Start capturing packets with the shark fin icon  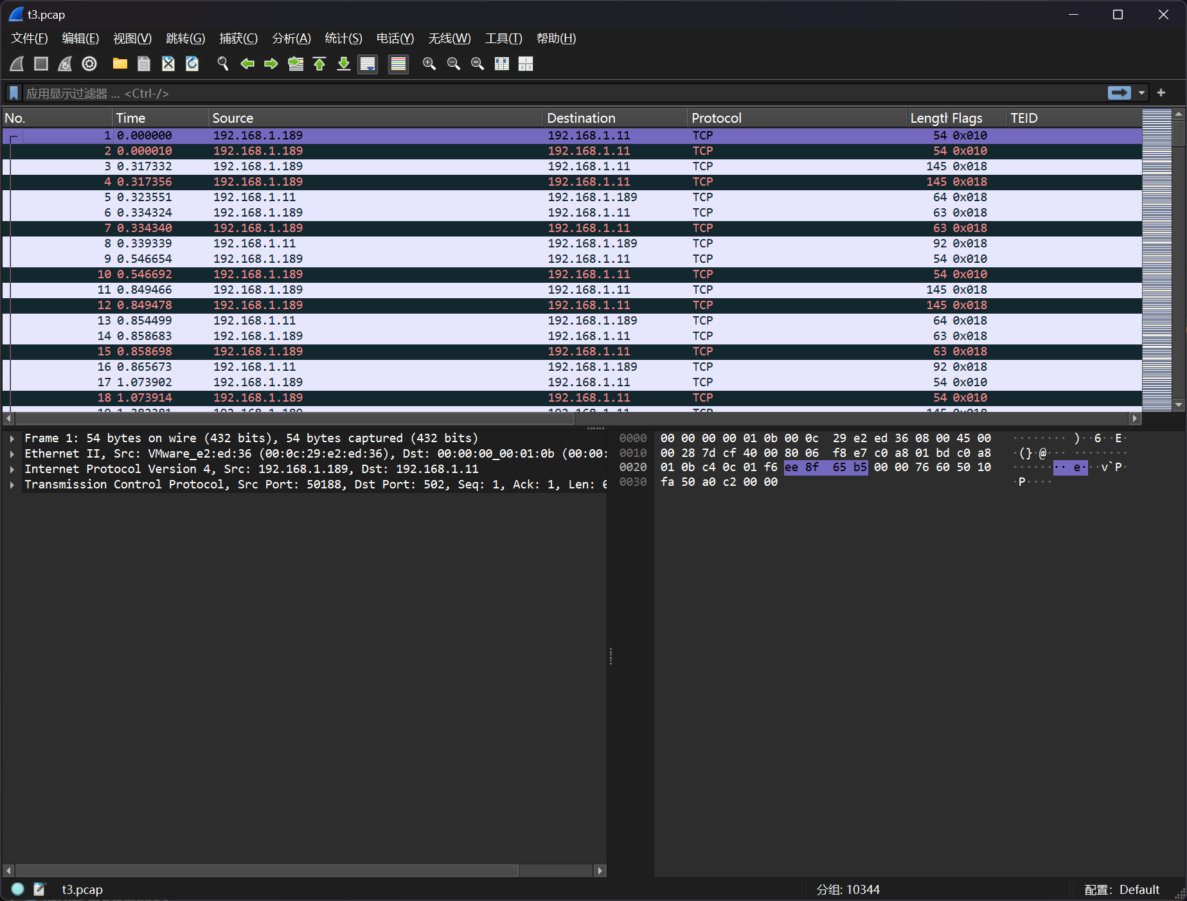(x=17, y=64)
